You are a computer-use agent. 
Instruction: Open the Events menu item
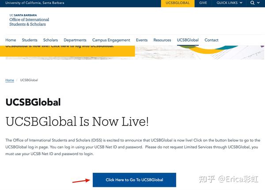142,40
